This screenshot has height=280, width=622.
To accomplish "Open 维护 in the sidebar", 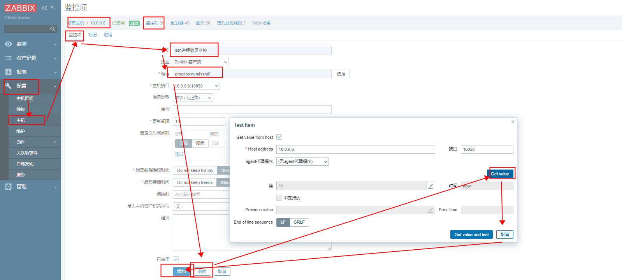I will [x=35, y=131].
